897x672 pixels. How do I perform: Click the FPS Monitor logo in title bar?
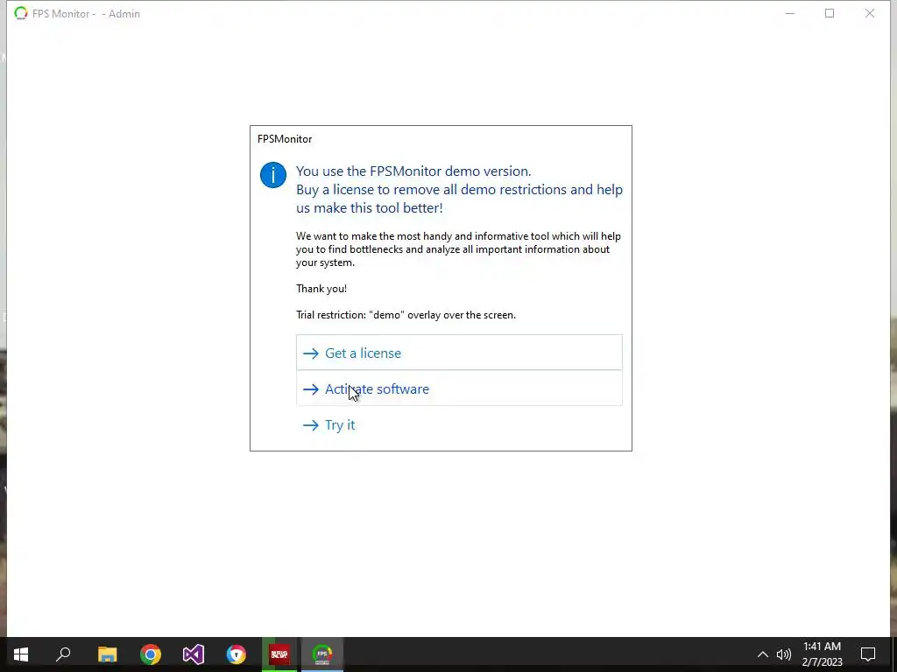click(21, 13)
